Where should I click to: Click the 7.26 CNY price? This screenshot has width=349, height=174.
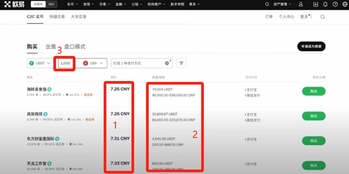120,114
